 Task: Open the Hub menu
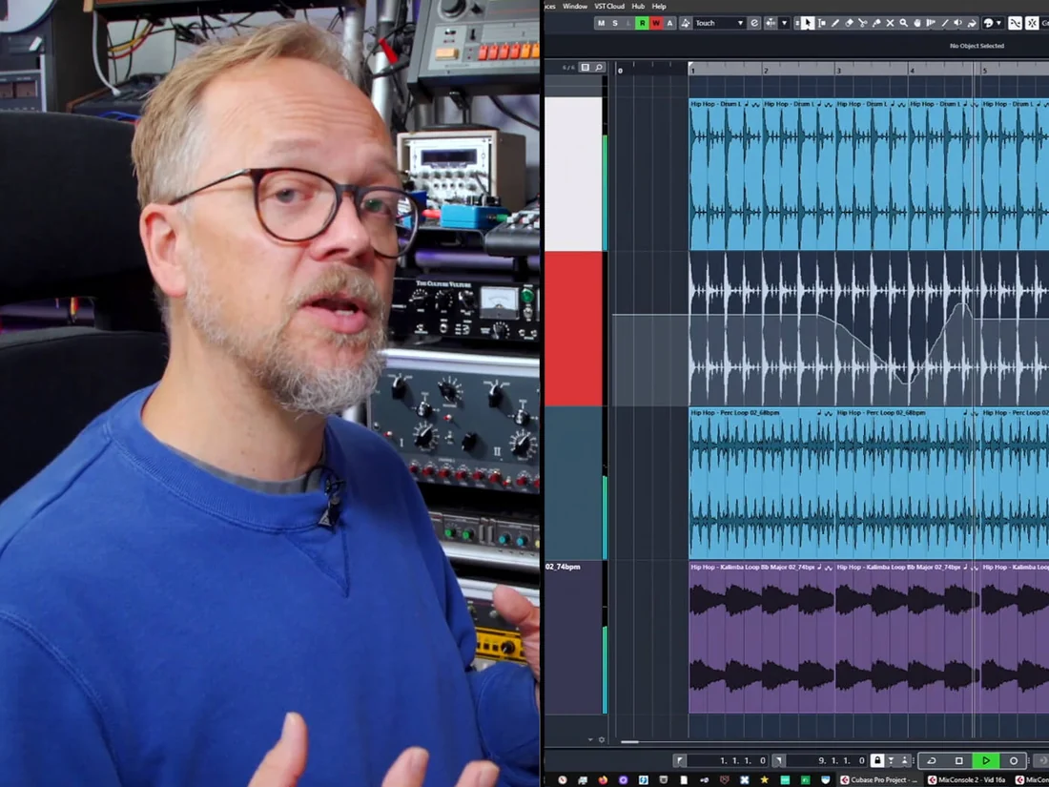tap(638, 6)
